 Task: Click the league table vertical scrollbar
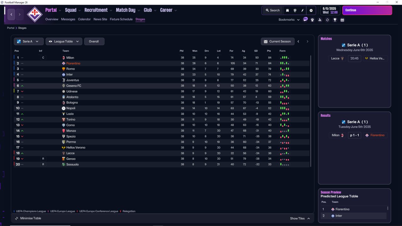coord(311,111)
